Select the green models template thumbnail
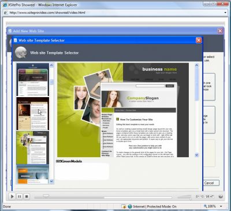231x211 pixels. coord(33,147)
